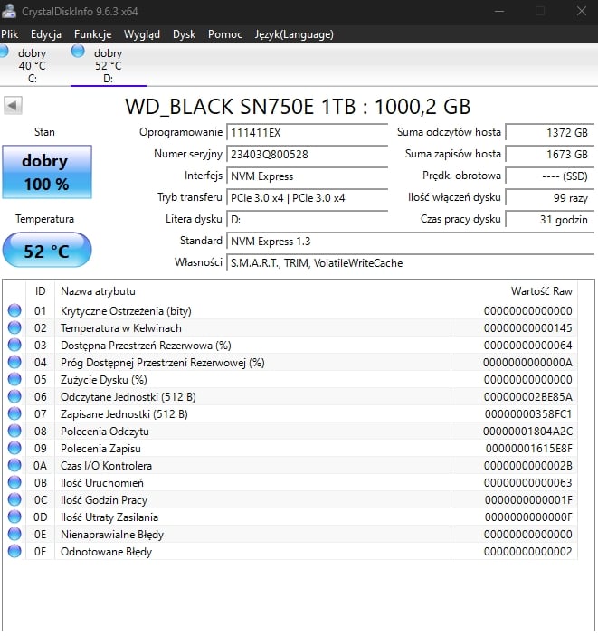Click the serial number field 23403Q800528
The width and height of the screenshot is (598, 636).
click(307, 155)
